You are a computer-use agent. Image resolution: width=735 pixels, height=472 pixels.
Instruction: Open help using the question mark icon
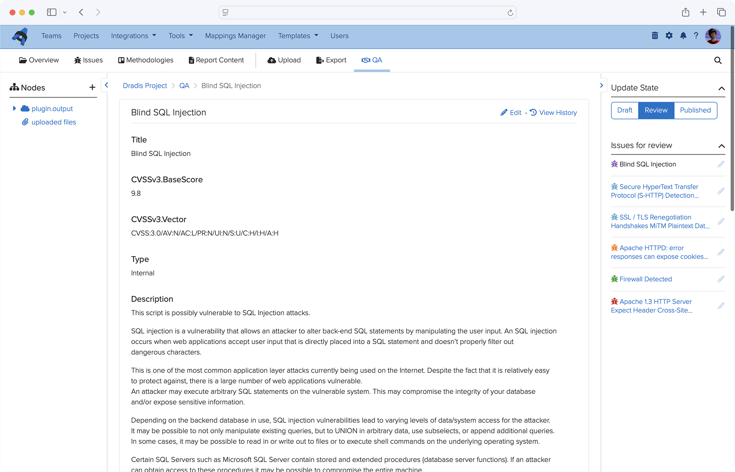pyautogui.click(x=696, y=35)
